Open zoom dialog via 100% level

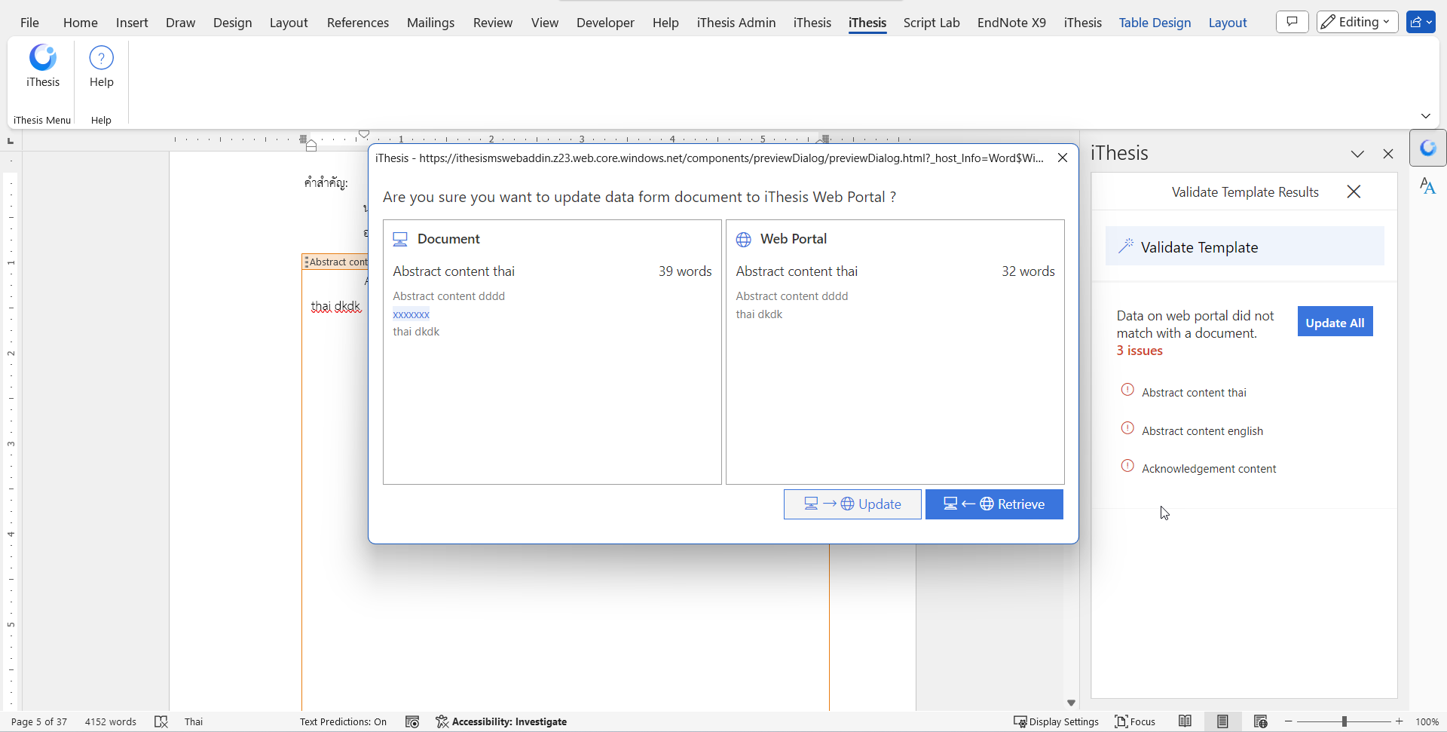1427,721
